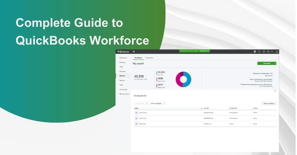Open the Try Time Tracking Free link
297x155 pixels.
(x=266, y=86)
